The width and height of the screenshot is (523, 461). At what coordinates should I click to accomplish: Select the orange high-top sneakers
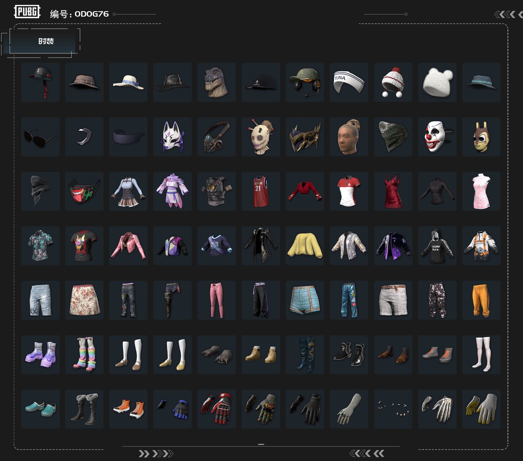point(128,409)
